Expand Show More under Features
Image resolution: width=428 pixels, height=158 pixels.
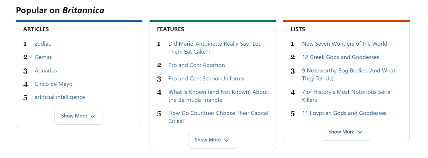point(212,140)
